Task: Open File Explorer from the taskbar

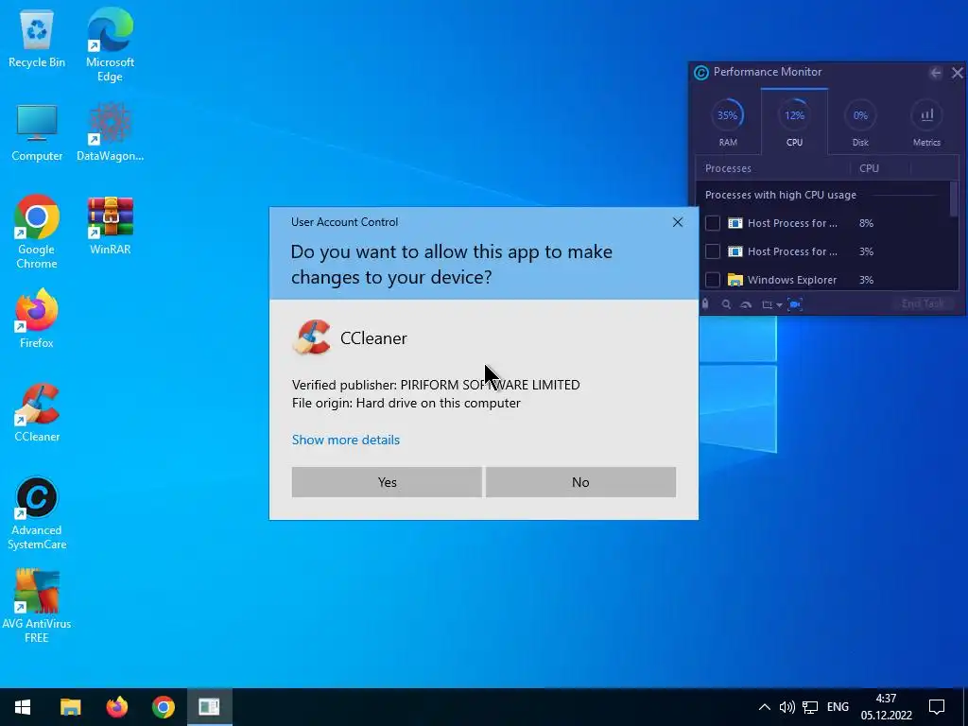Action: click(x=70, y=707)
